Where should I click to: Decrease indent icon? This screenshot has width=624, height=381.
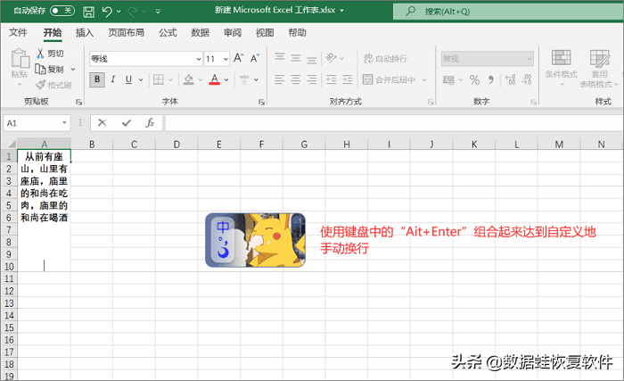click(x=331, y=79)
